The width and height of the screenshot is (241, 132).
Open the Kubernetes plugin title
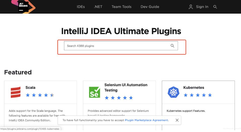(194, 88)
